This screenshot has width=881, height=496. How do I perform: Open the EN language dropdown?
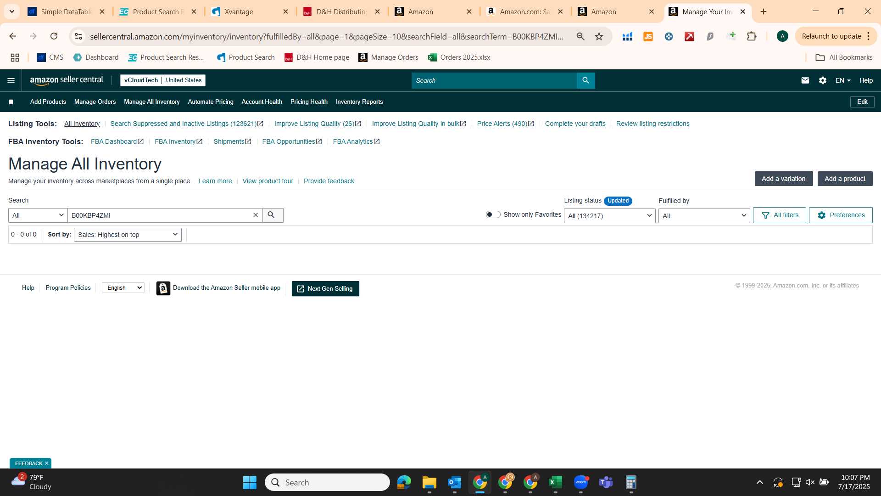pos(843,80)
